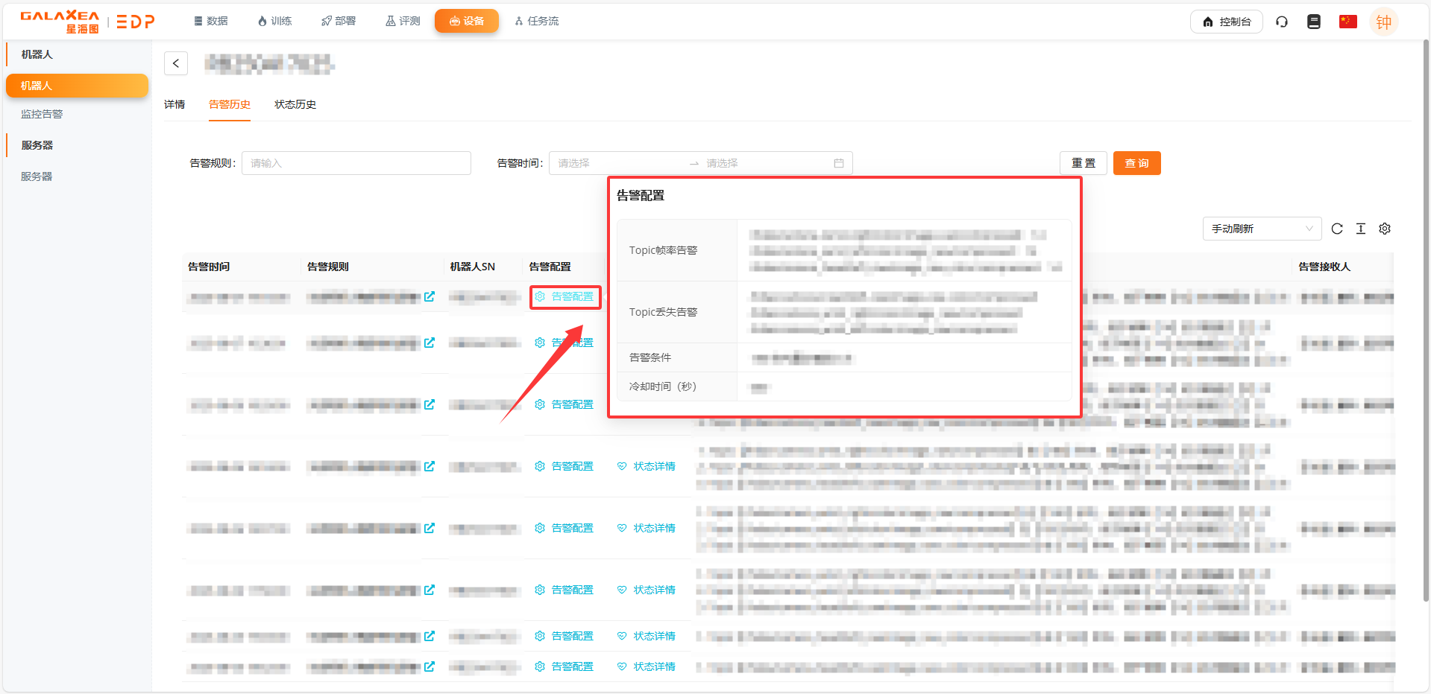Switch to the 状态历史 tab
Viewport: 1431px width, 694px height.
click(295, 104)
